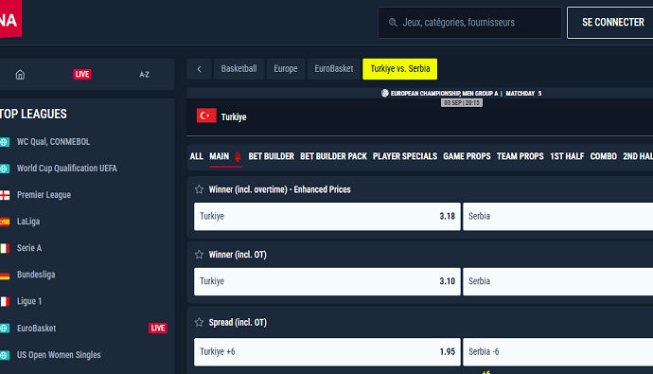The width and height of the screenshot is (653, 374).
Task: Favorite the Spread (incl. OT) market star
Action: point(199,322)
